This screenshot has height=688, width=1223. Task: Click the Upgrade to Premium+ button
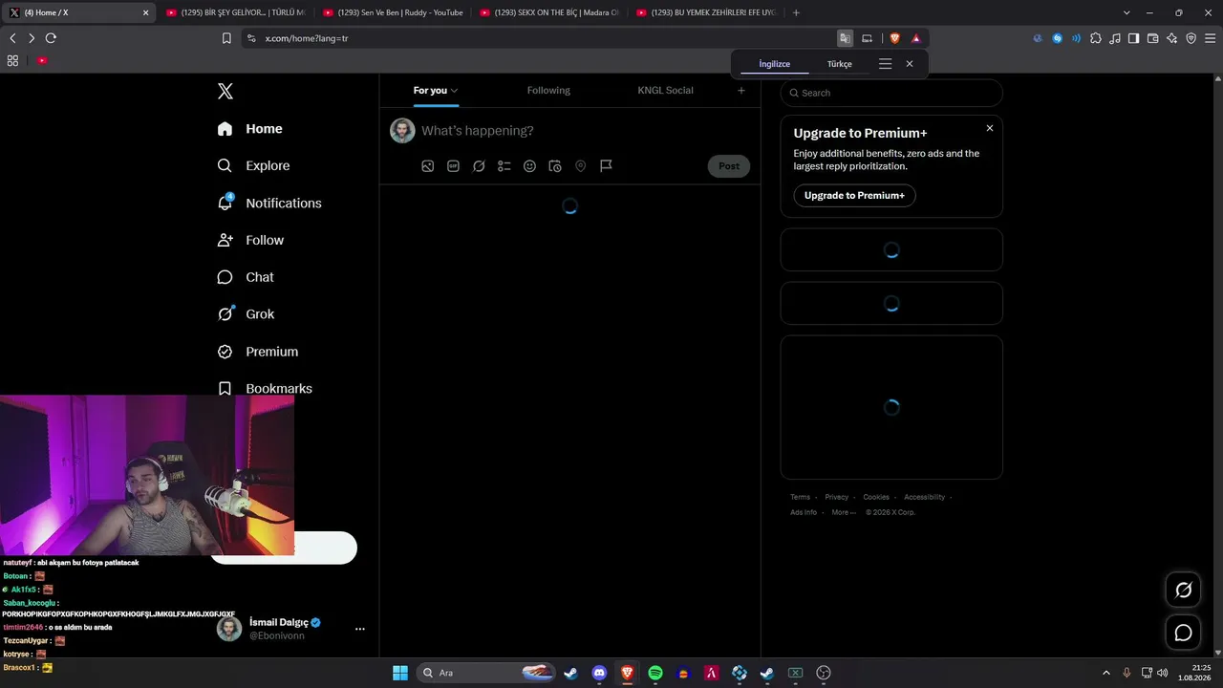(x=854, y=196)
